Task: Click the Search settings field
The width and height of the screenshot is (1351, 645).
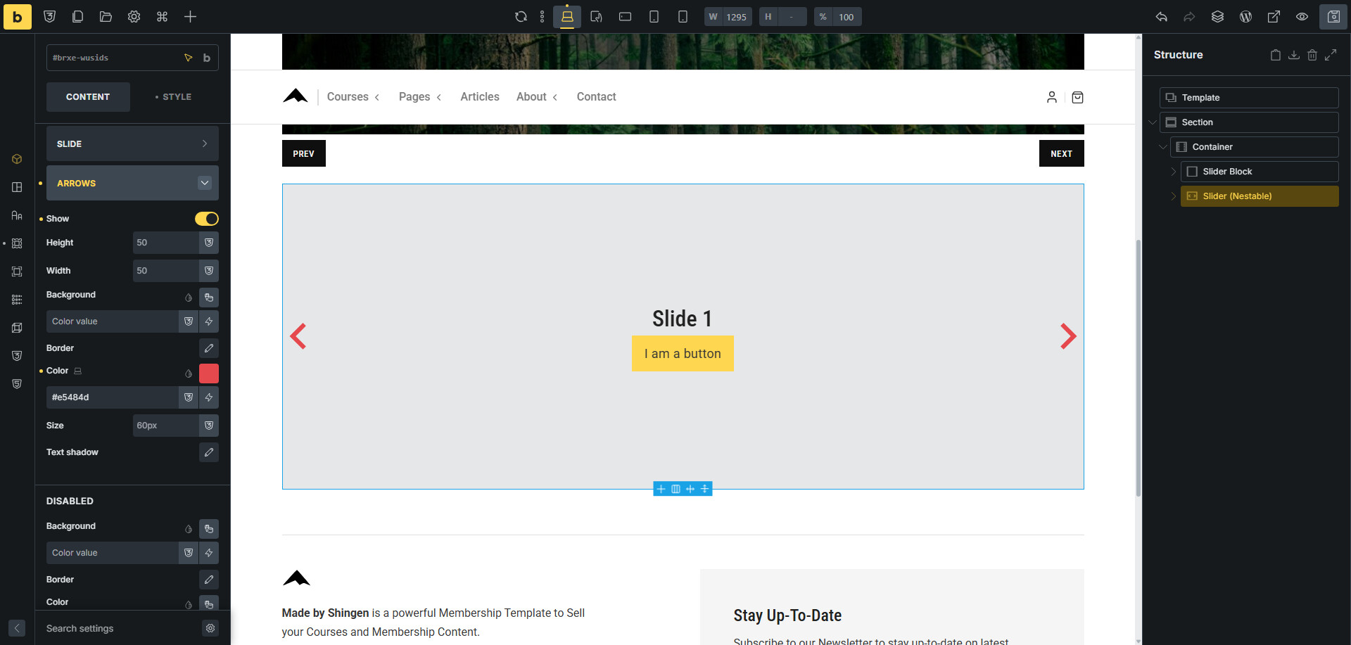Action: (x=120, y=628)
